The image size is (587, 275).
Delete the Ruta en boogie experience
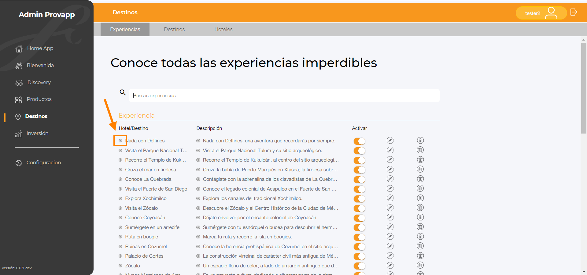coord(420,236)
